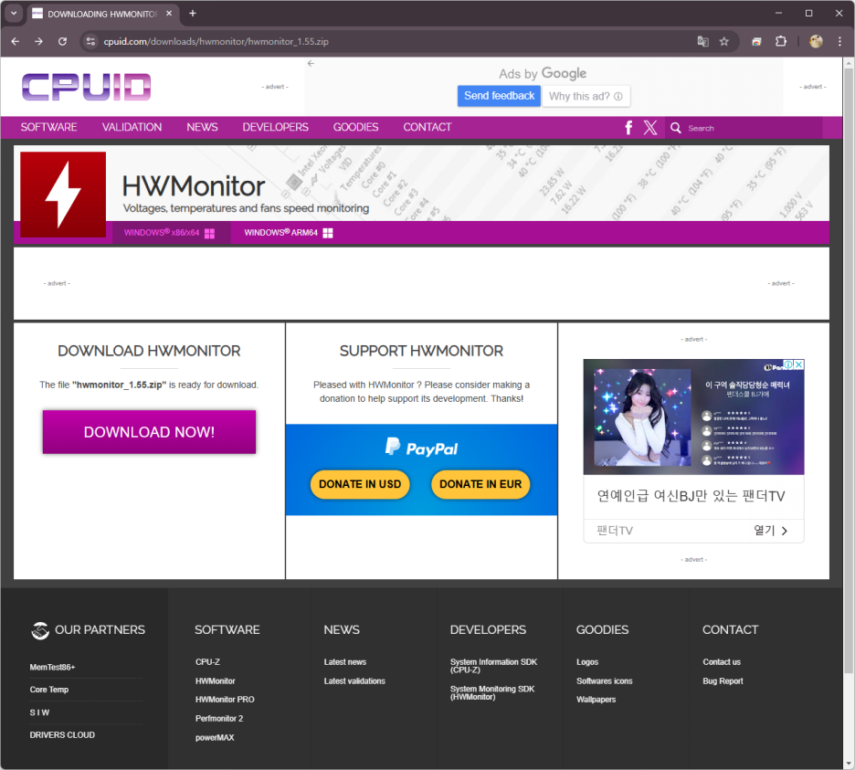Open SIW partner link
Image resolution: width=855 pixels, height=770 pixels.
[x=40, y=712]
